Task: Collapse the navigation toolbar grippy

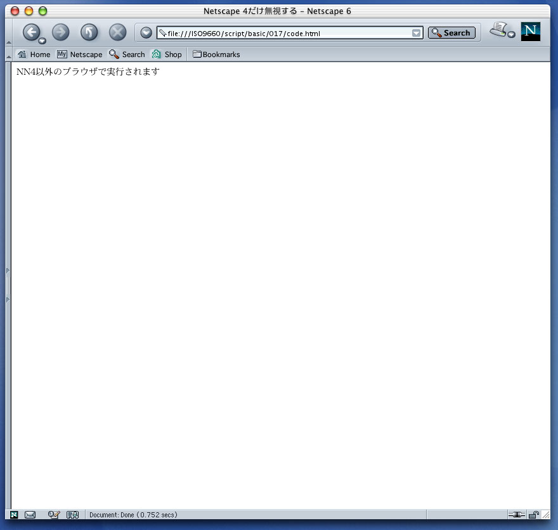Action: (x=9, y=33)
